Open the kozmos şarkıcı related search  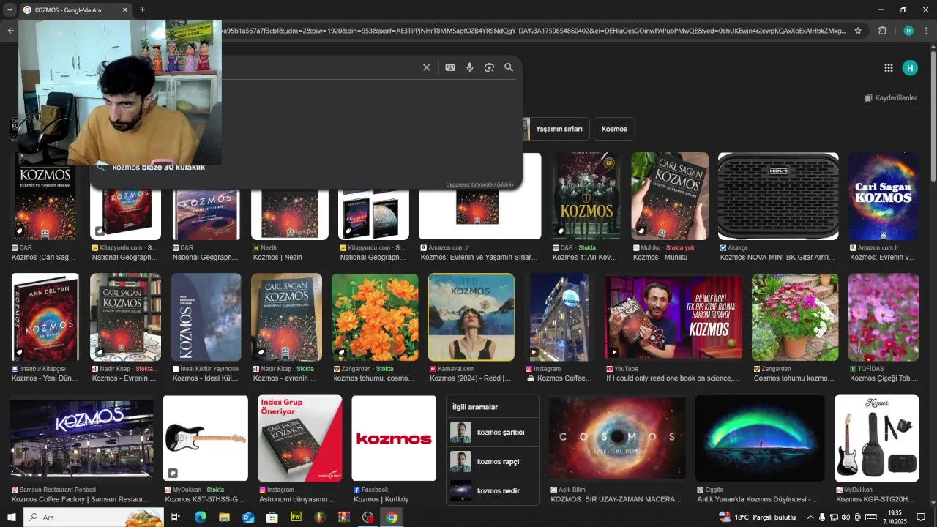click(x=493, y=433)
